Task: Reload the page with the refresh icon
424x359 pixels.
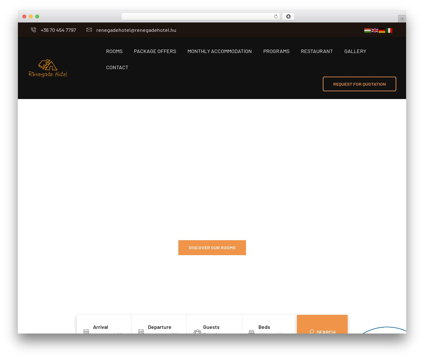Action: [276, 17]
